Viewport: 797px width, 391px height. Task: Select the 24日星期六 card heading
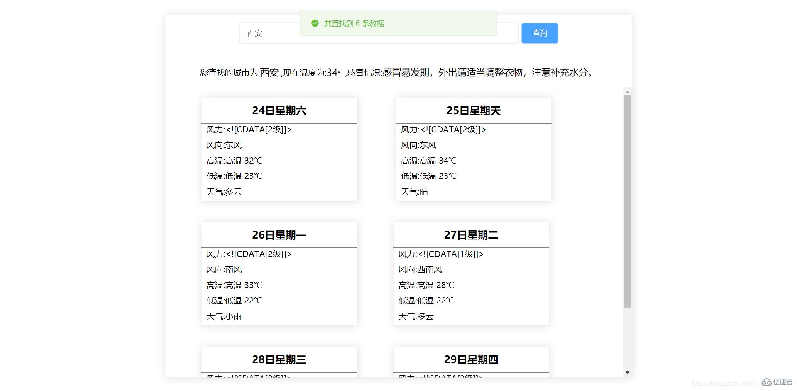tap(279, 111)
